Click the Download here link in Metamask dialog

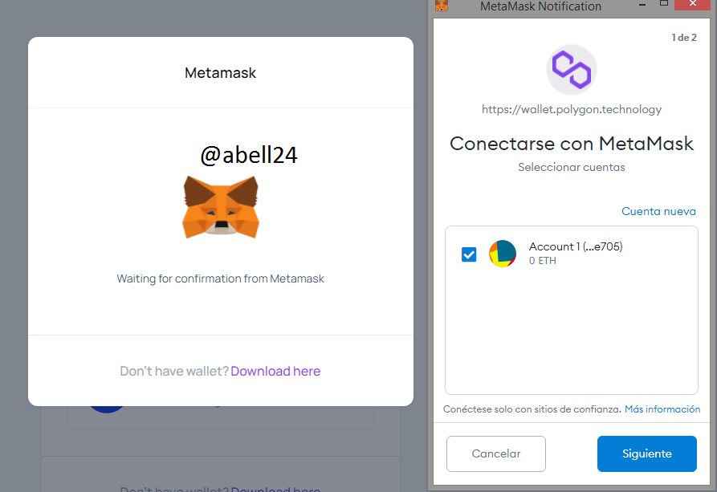pos(275,371)
